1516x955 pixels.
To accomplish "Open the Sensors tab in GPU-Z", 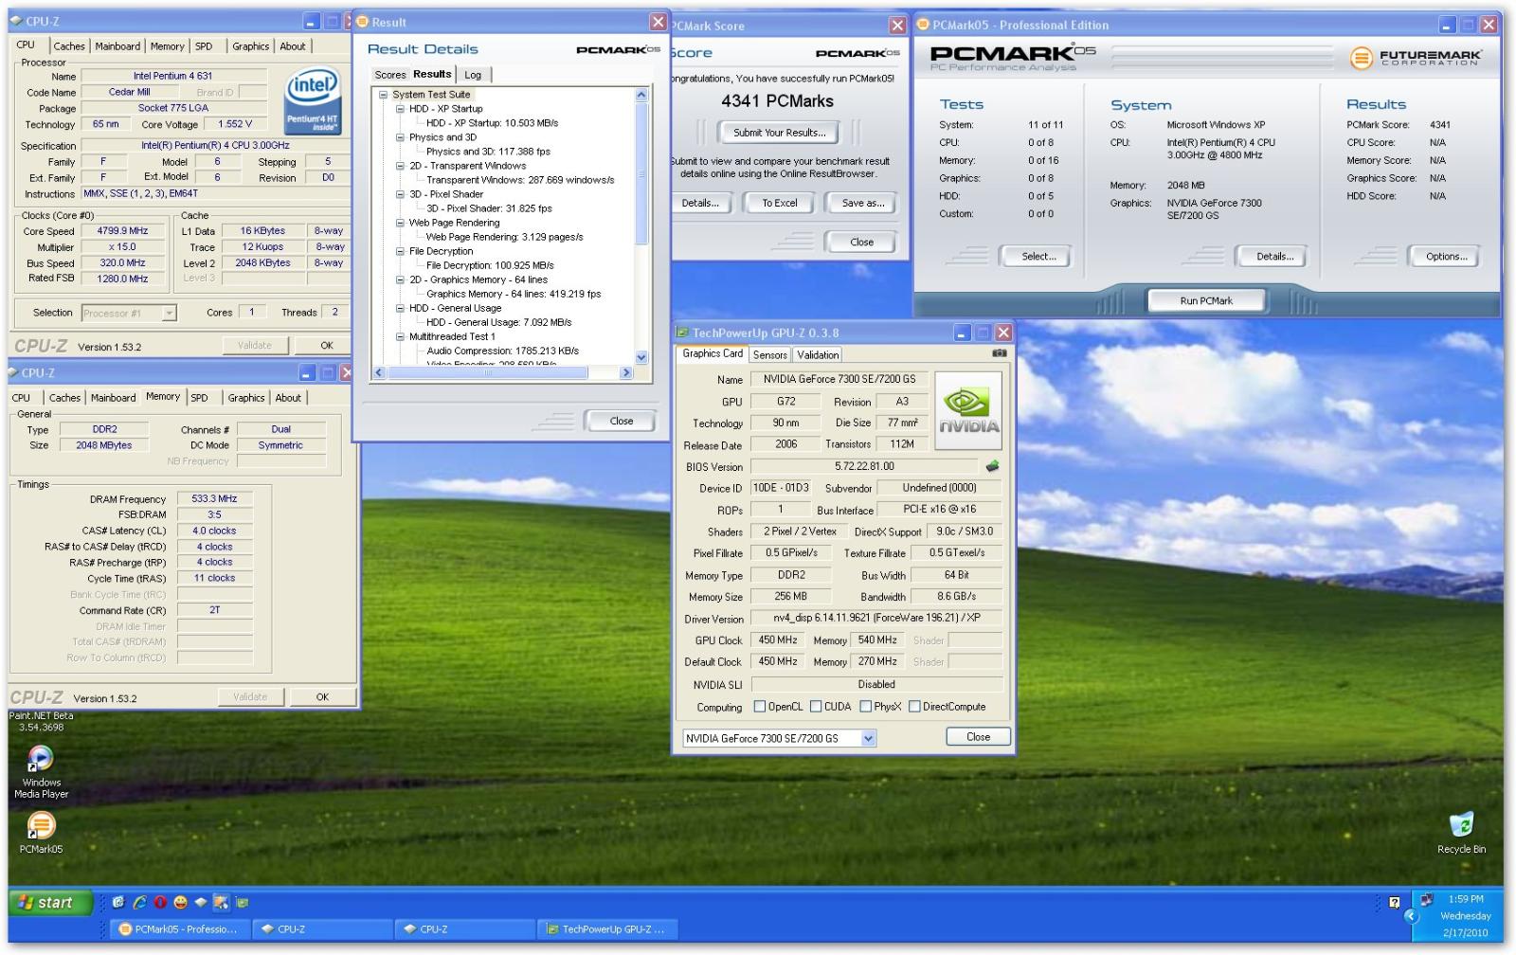I will tap(770, 355).
